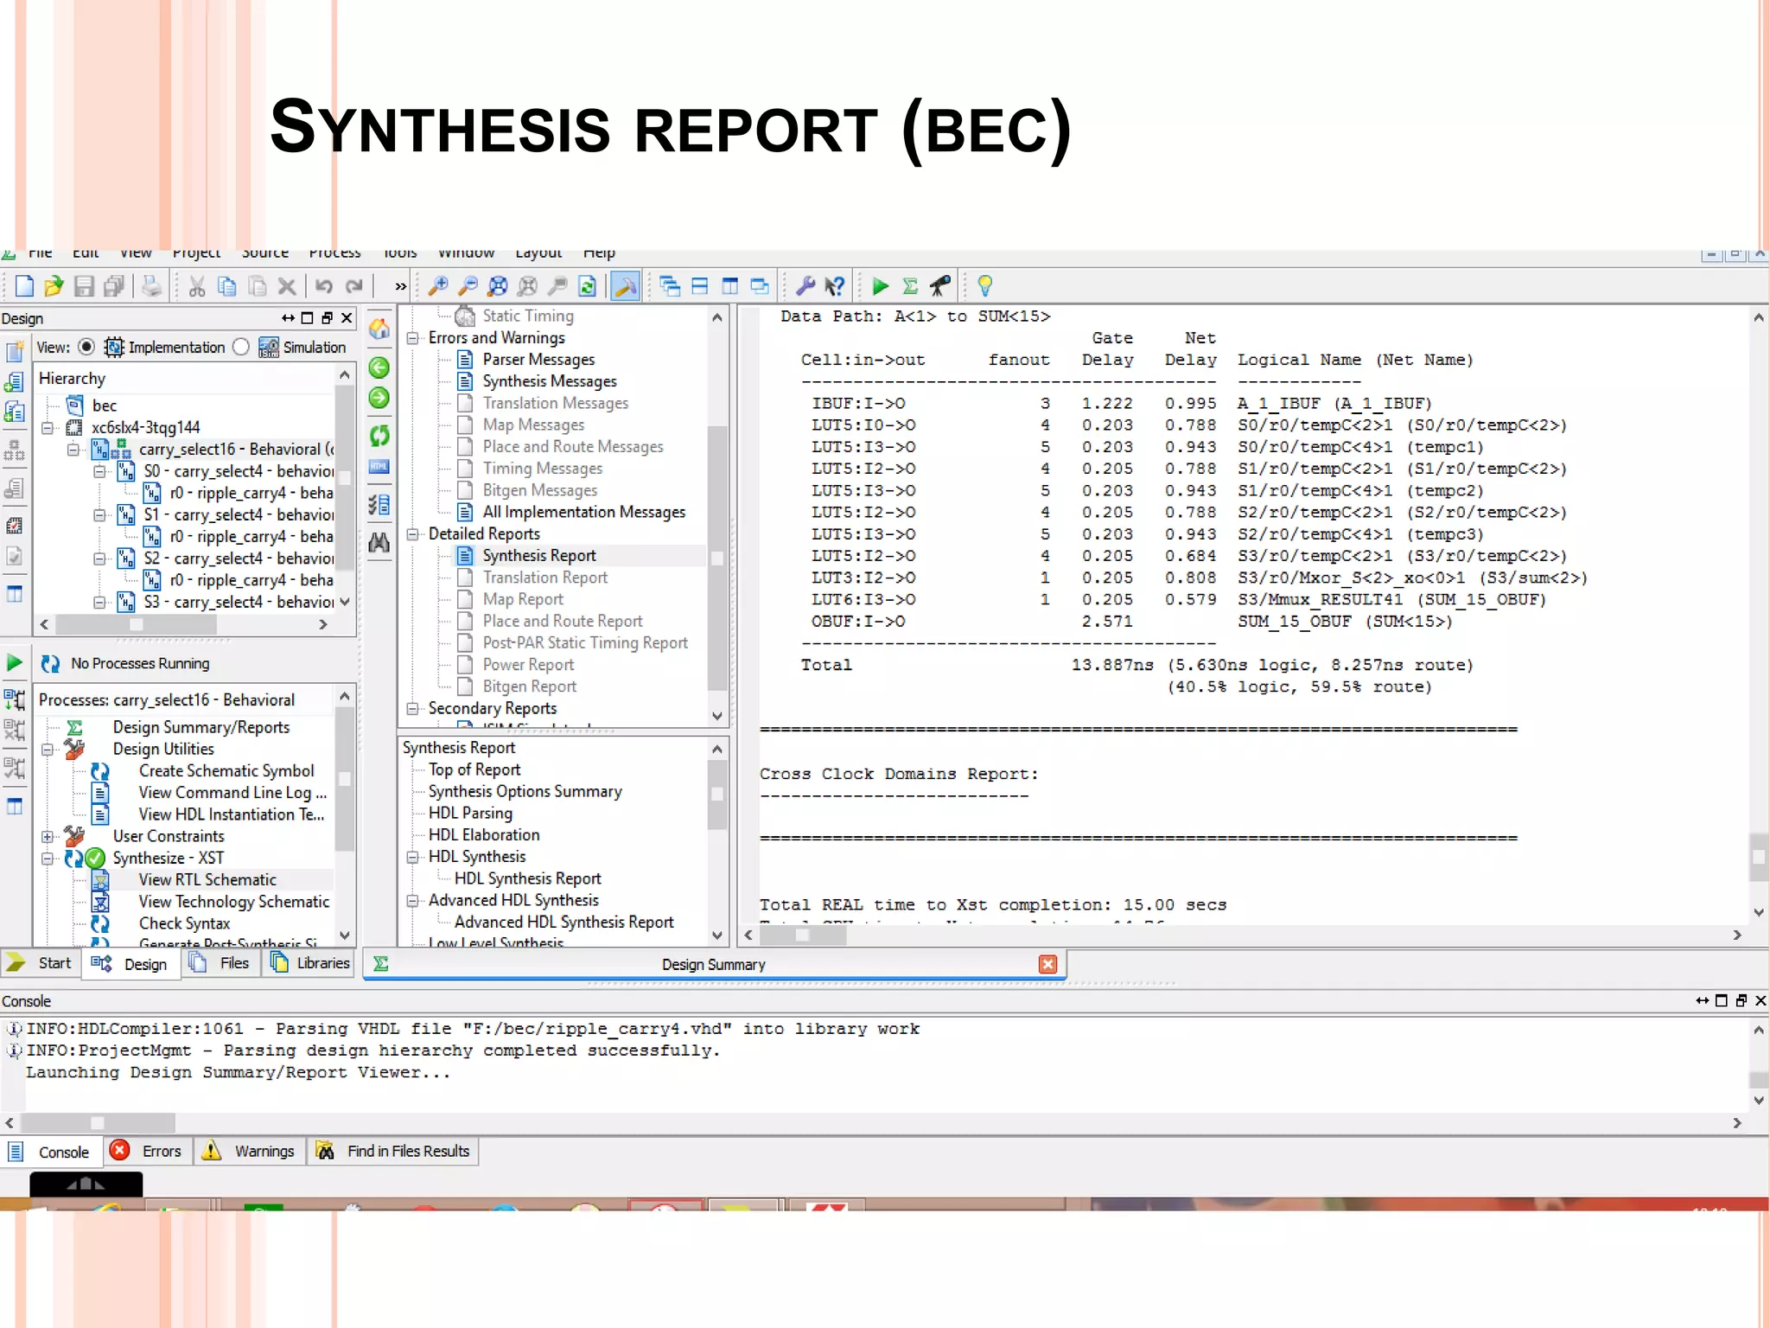Image resolution: width=1770 pixels, height=1328 pixels.
Task: Select View Technology Schematic process
Action: [x=234, y=902]
